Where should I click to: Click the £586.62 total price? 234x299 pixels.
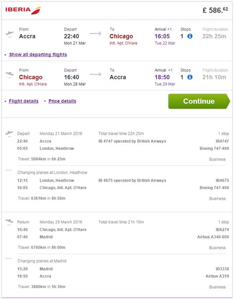pos(215,10)
